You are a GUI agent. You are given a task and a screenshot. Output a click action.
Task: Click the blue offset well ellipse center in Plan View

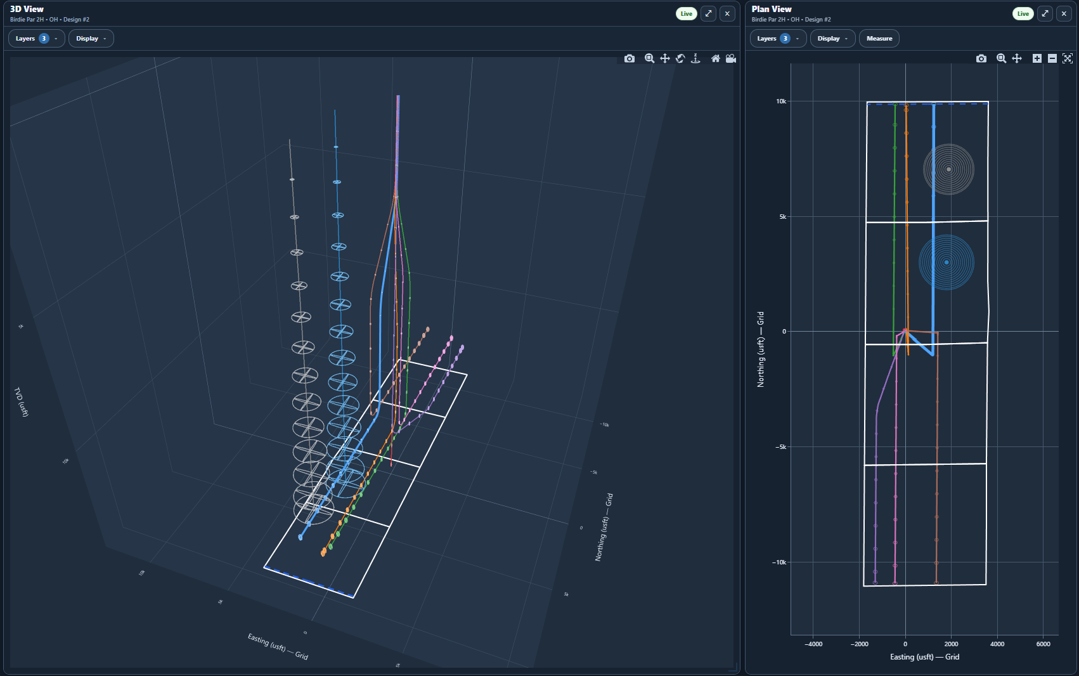coord(947,262)
